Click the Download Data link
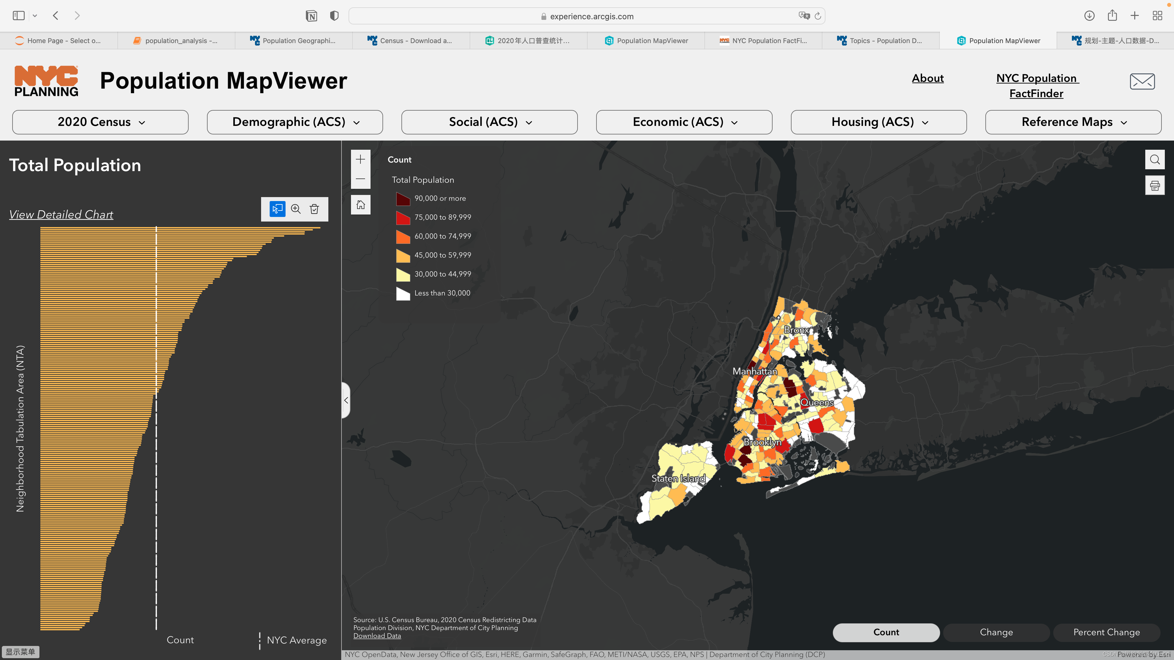1174x660 pixels. click(x=377, y=636)
